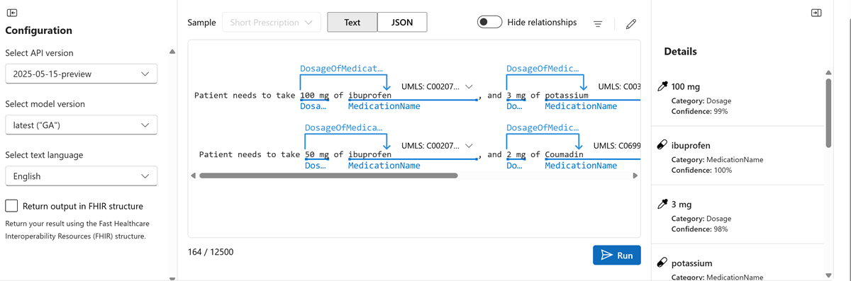The image size is (851, 281).
Task: Click the pencil edit icon
Action: point(631,23)
